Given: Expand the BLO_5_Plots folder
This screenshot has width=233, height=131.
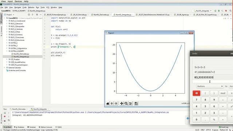Looking at the screenshot, I should tap(7, 32).
